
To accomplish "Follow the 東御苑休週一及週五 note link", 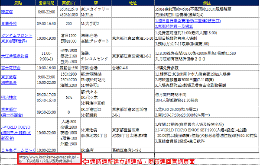I will (174, 26).
